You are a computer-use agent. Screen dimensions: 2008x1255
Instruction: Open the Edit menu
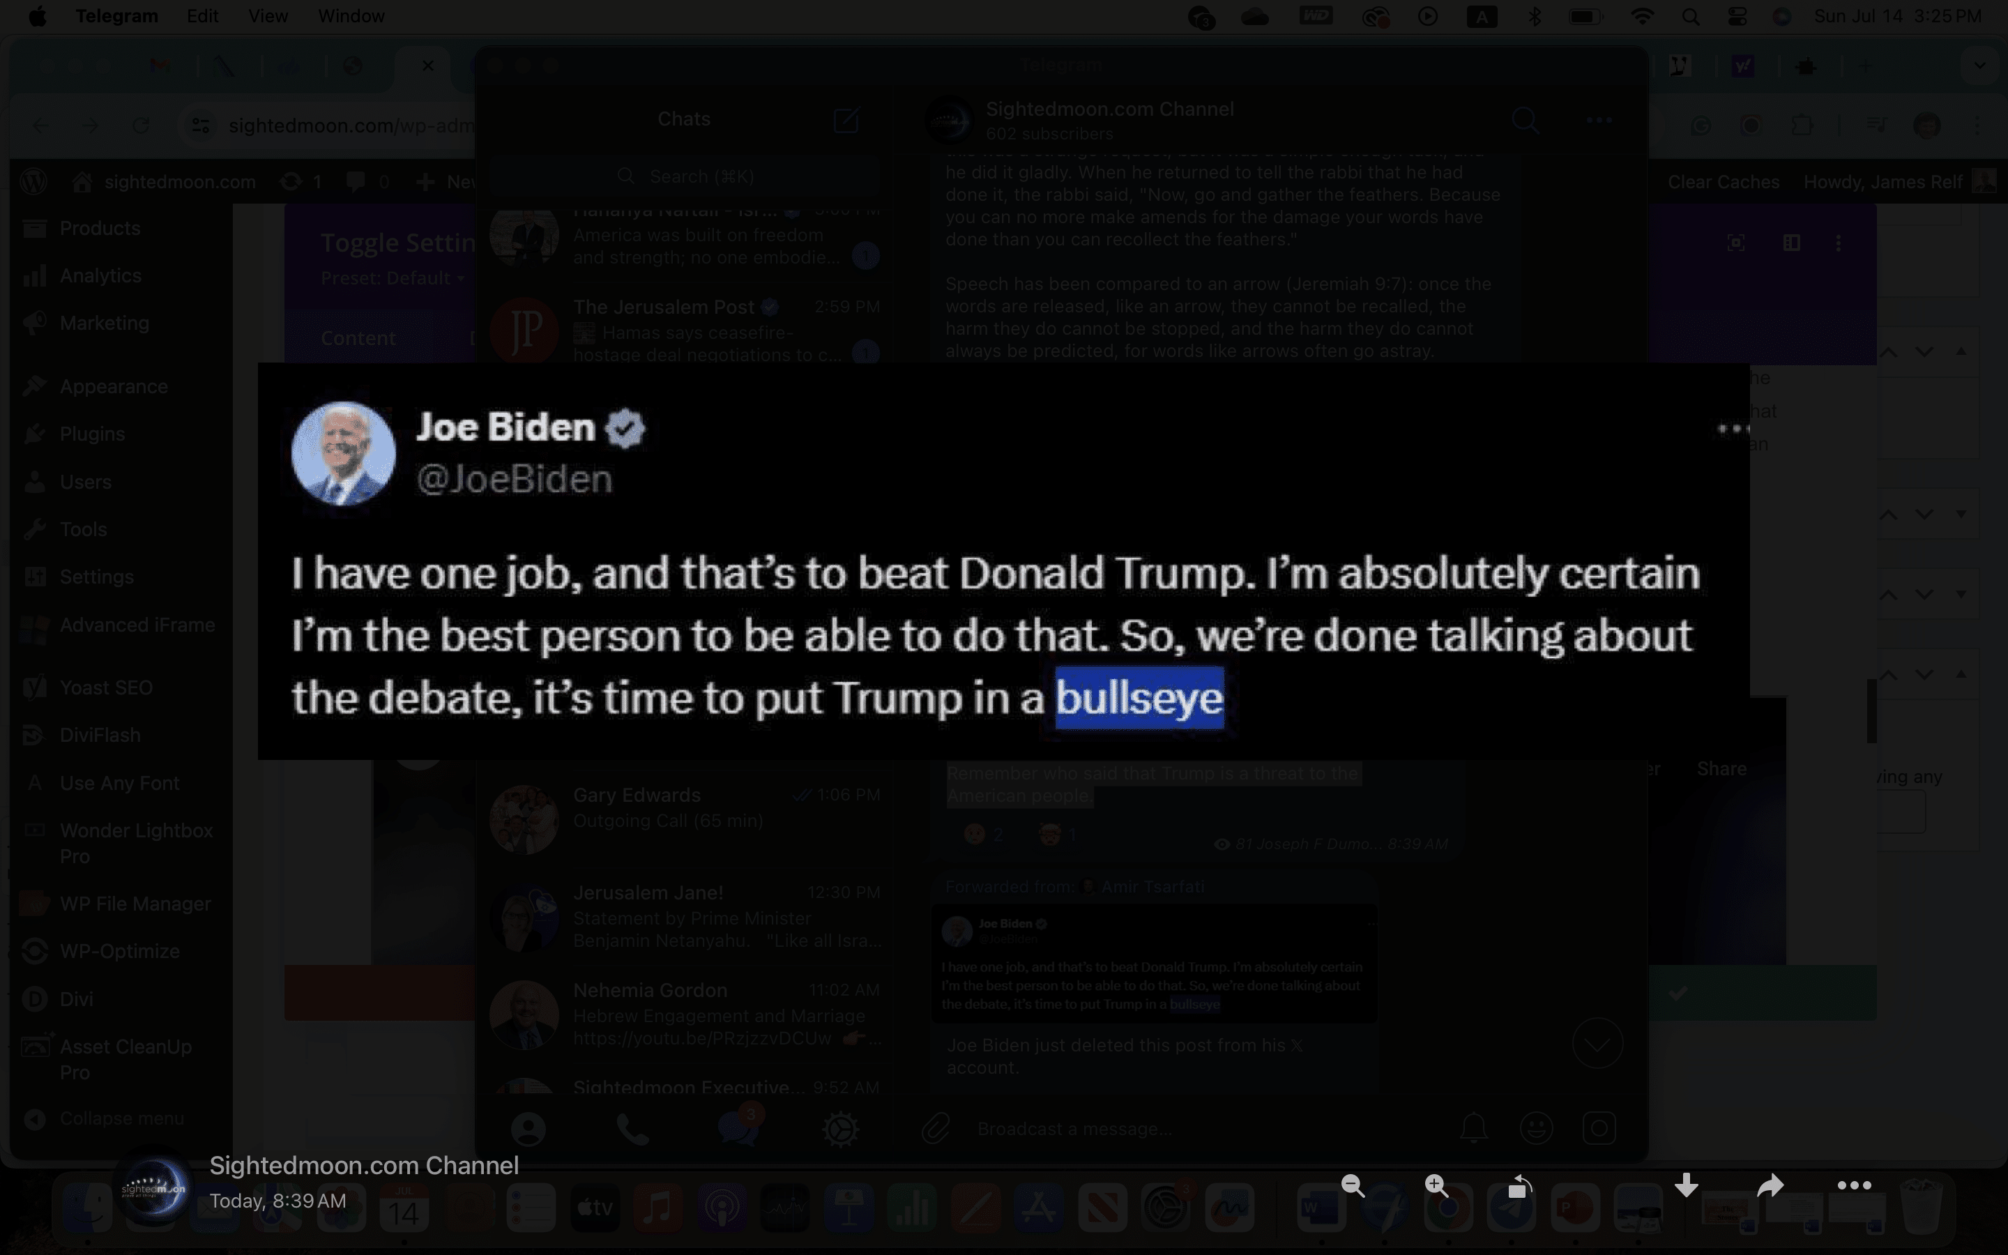pyautogui.click(x=202, y=16)
